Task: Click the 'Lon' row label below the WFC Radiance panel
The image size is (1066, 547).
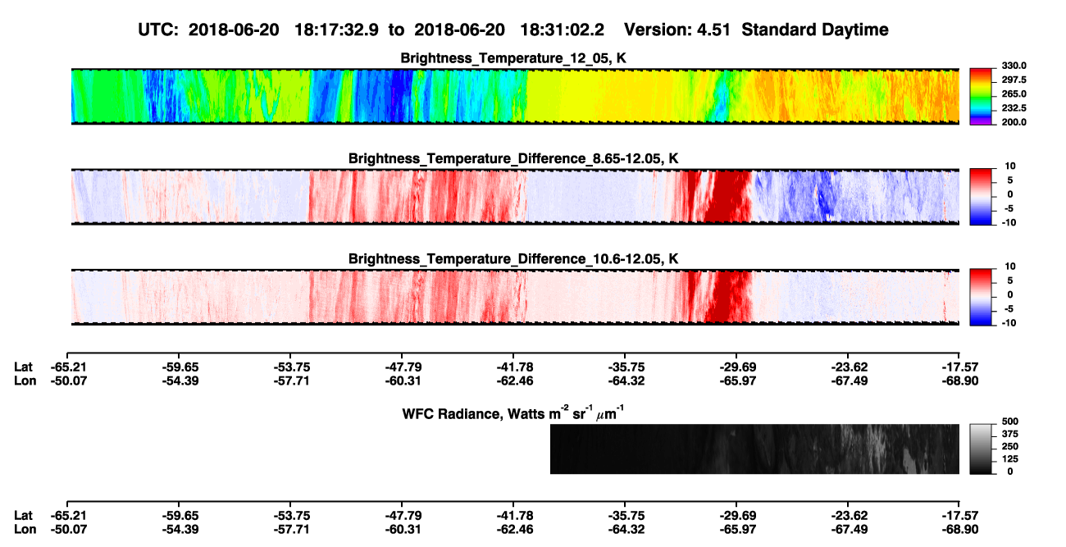Action: [x=25, y=528]
